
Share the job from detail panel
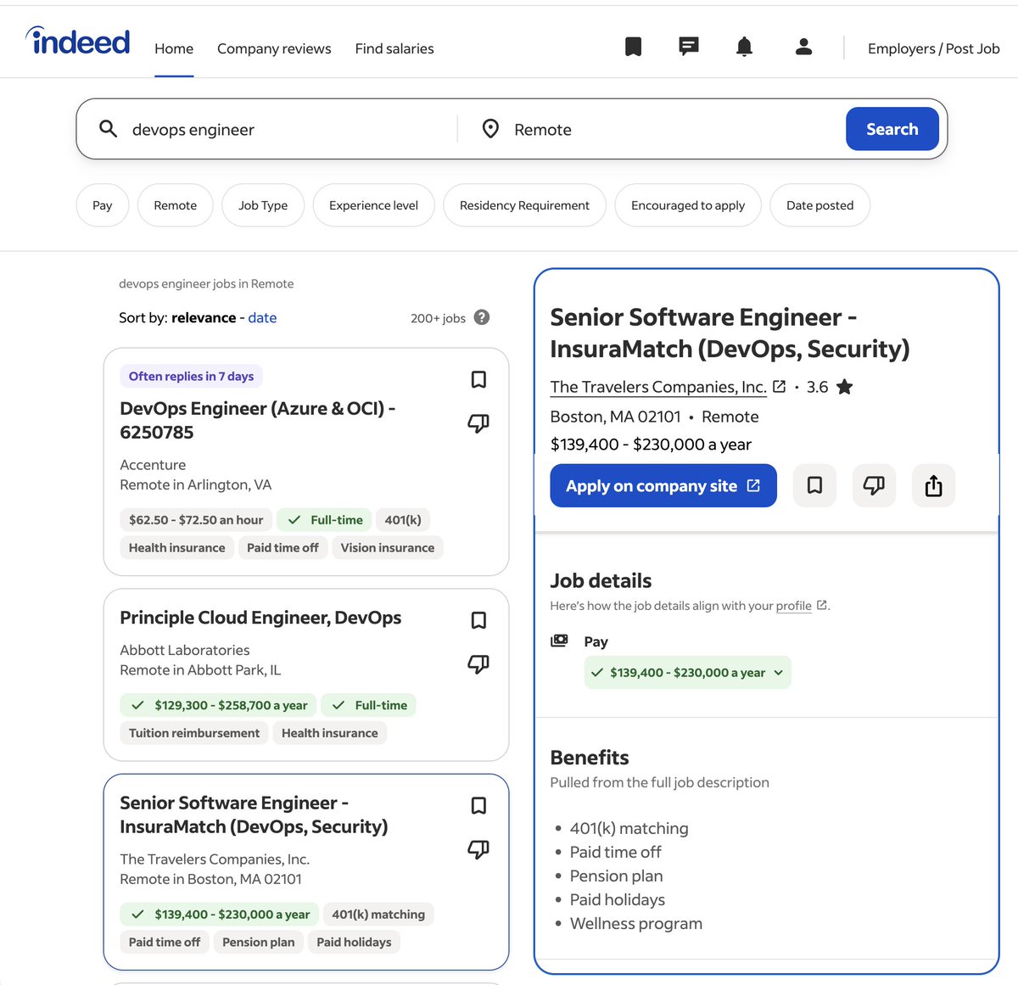pos(933,485)
